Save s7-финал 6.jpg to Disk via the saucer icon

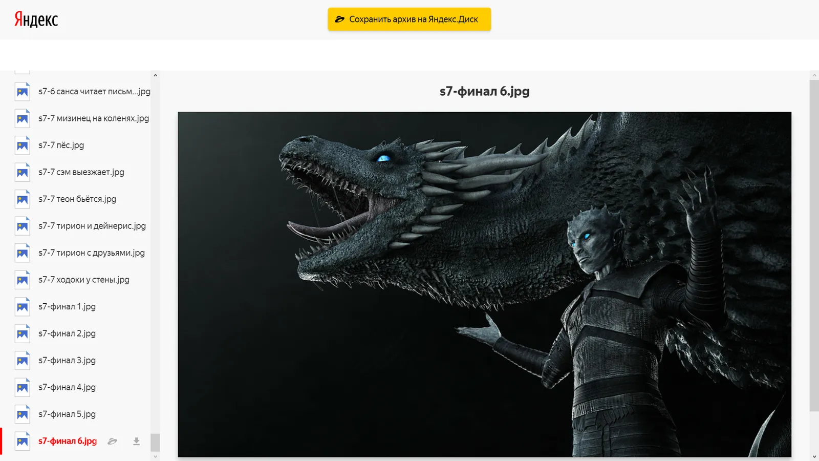(x=112, y=441)
